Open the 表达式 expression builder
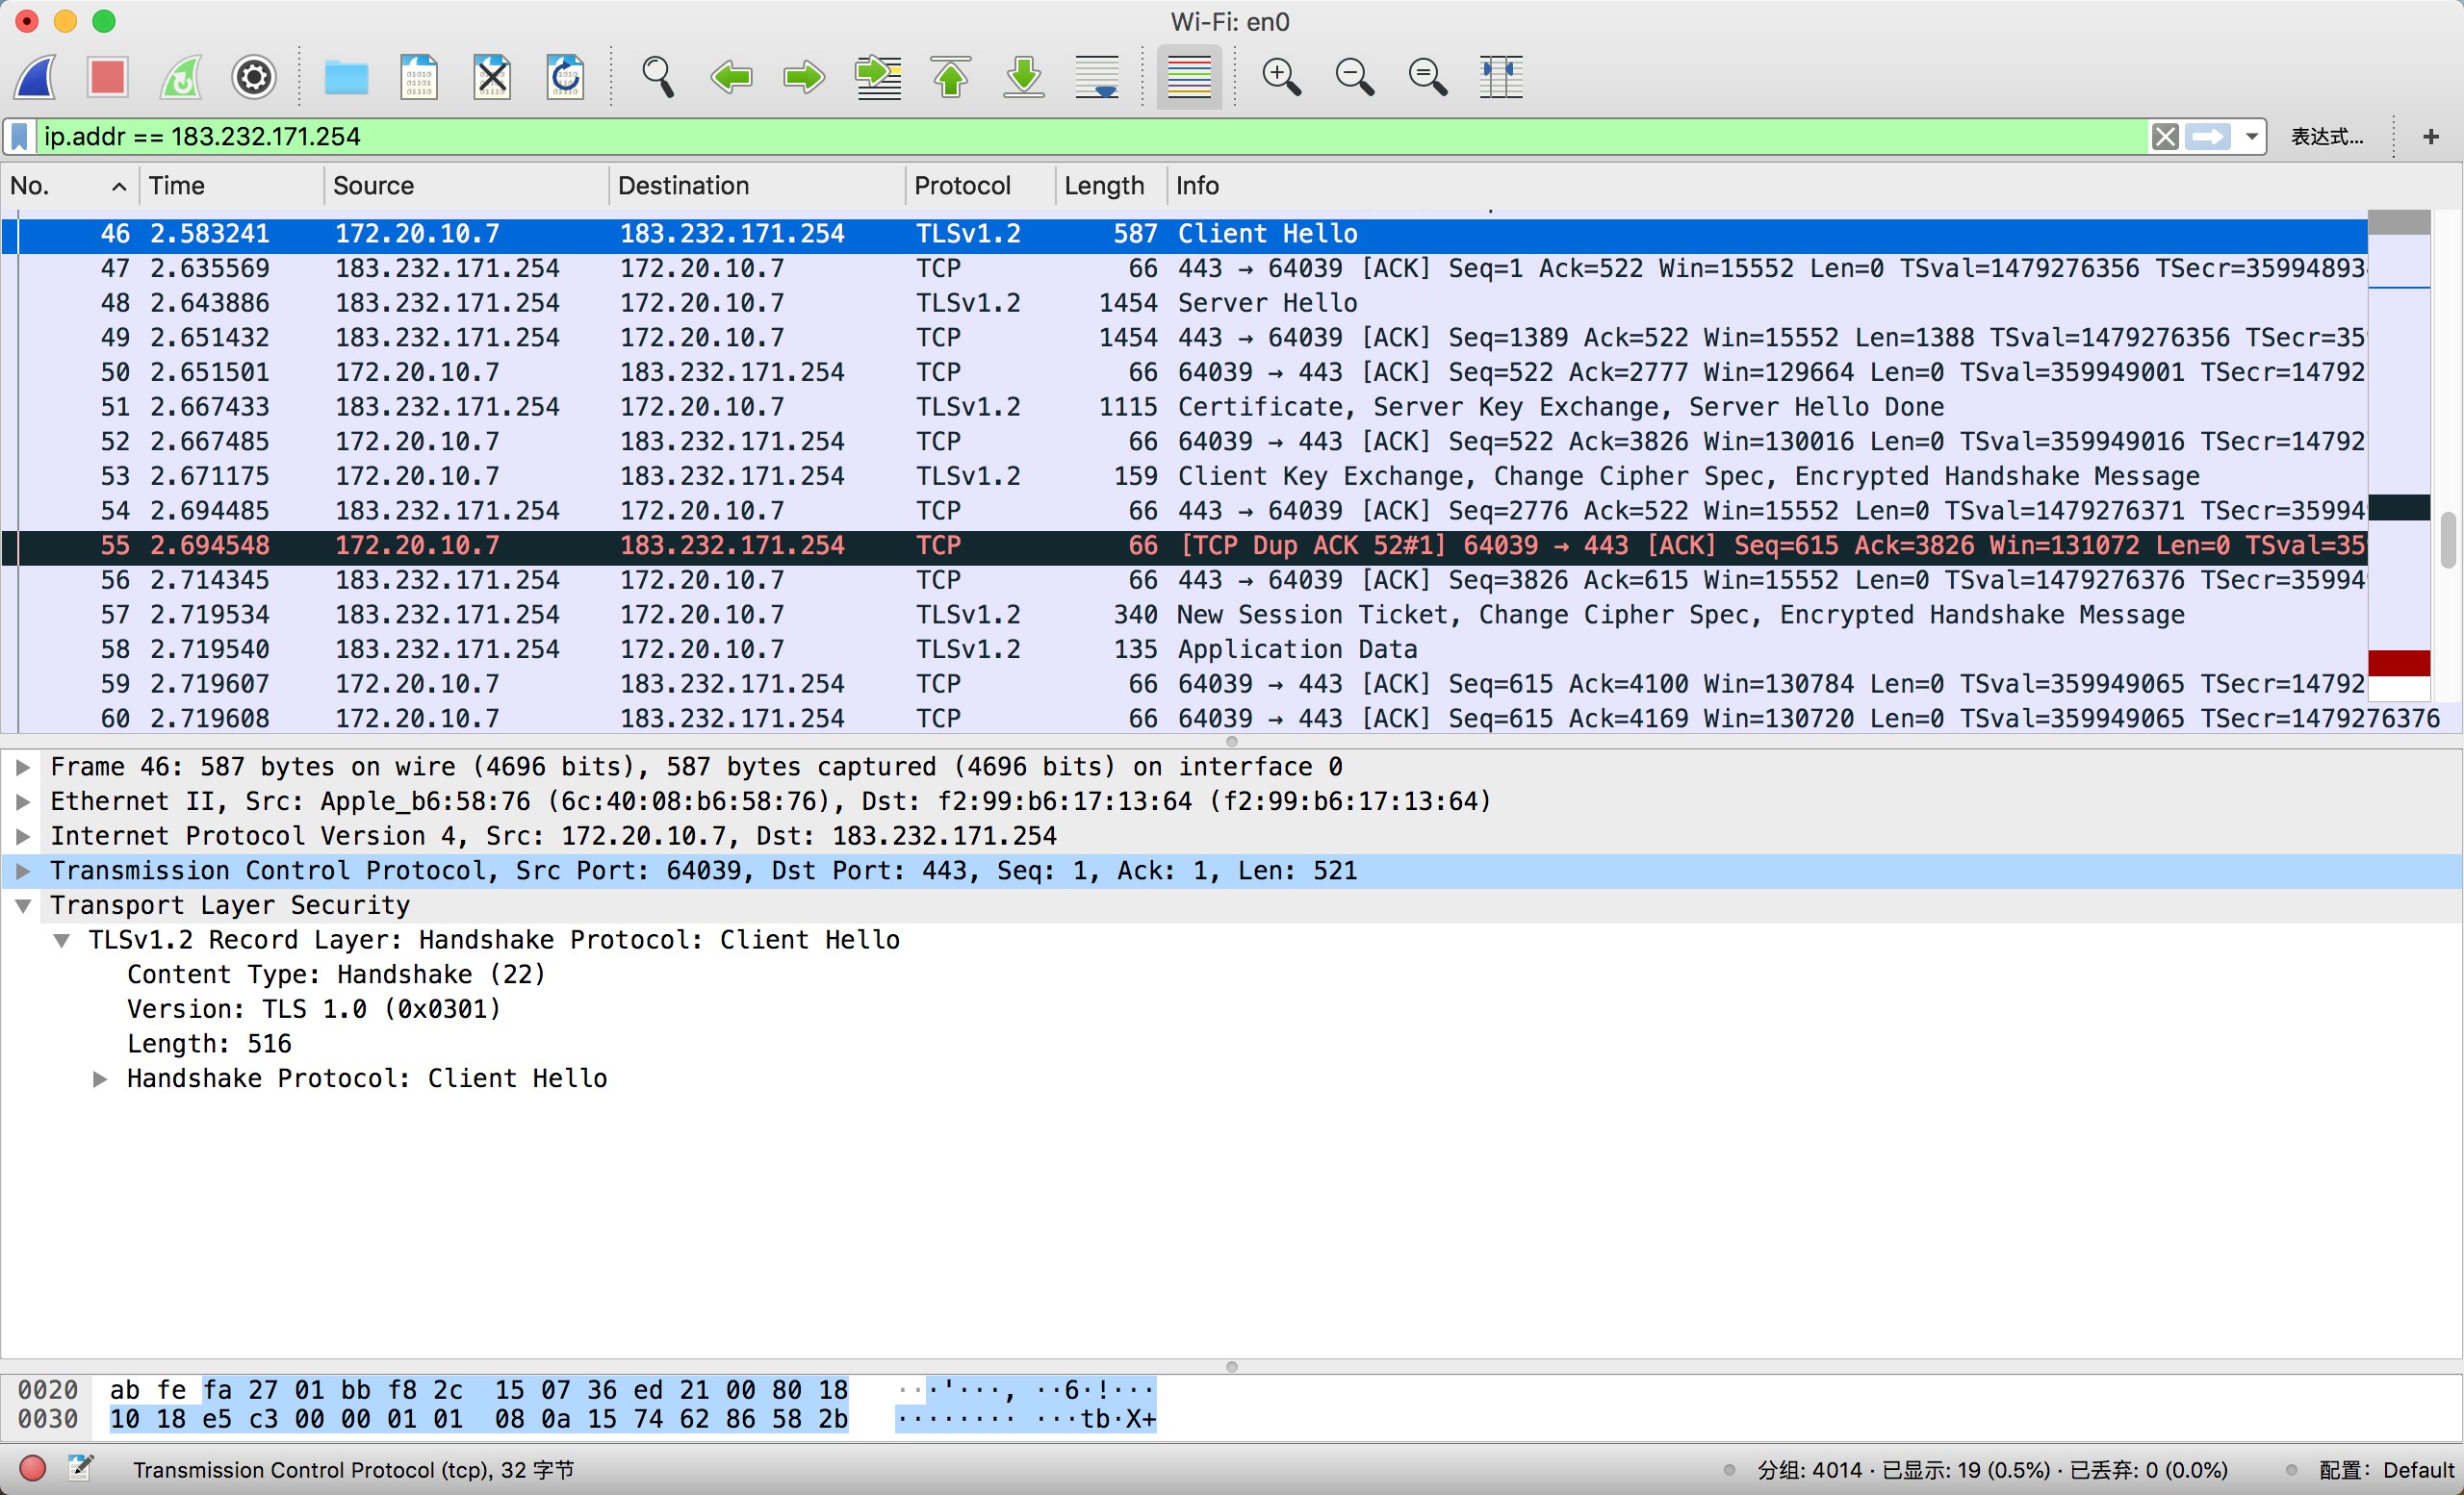The height and width of the screenshot is (1495, 2464). coord(2326,137)
